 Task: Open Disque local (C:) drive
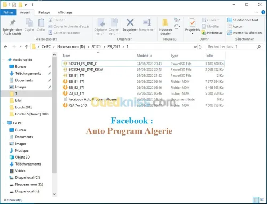[x=27, y=178]
